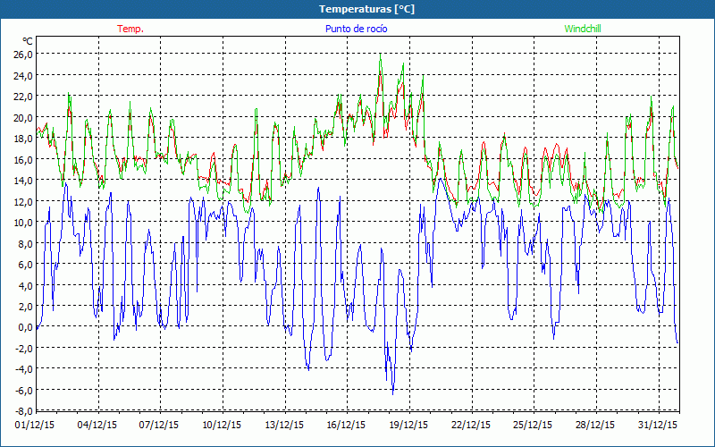Click the 12,0 y-axis value
The height and width of the screenshot is (447, 715).
point(24,201)
